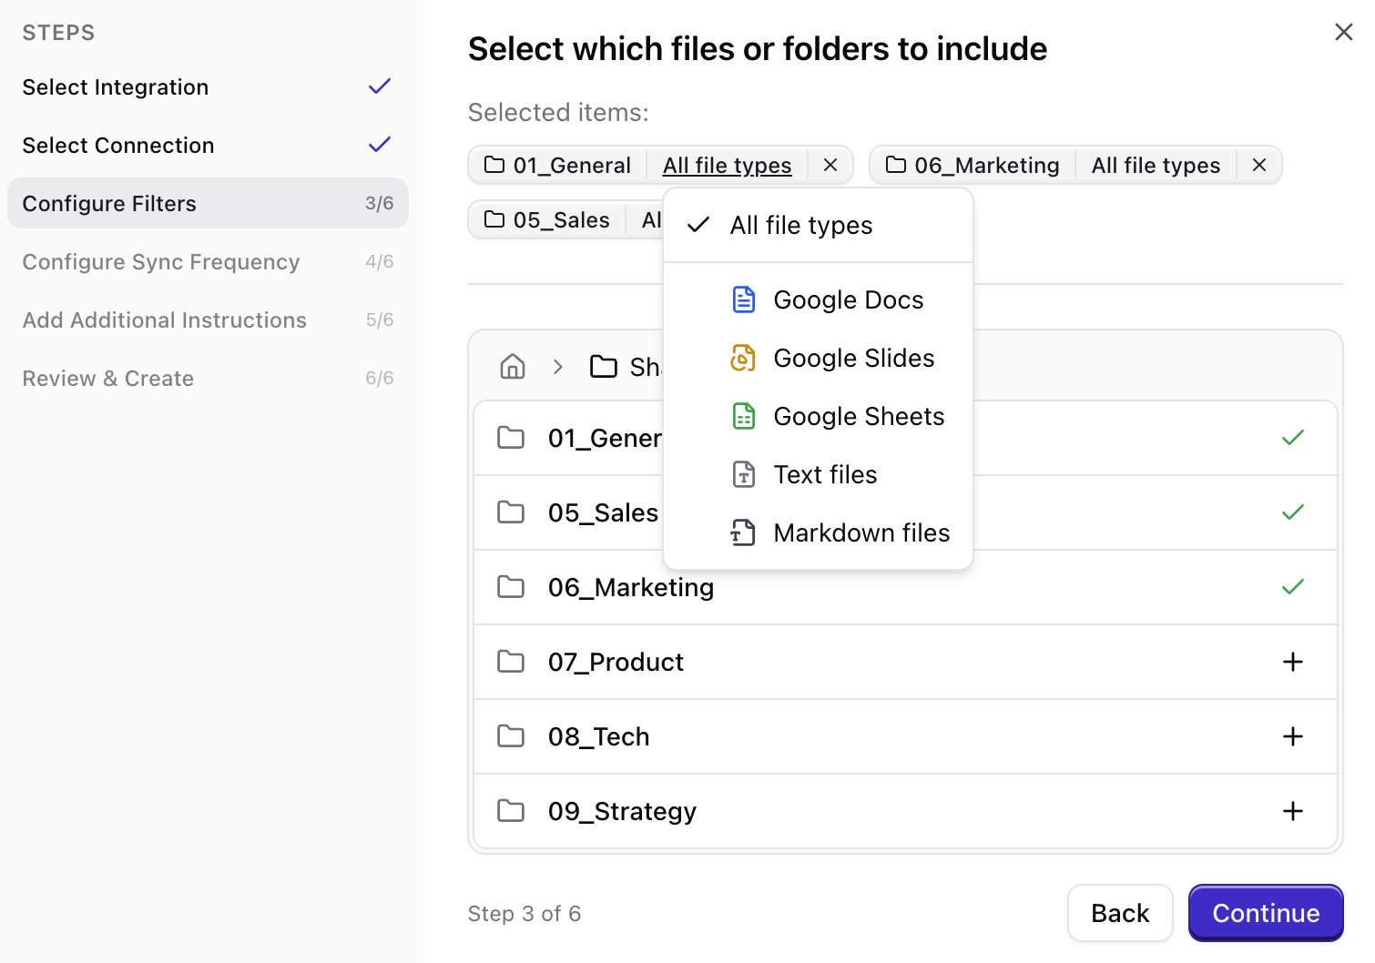Uncheck 06_Marketing green selection checkmark
1375x963 pixels.
pyautogui.click(x=1293, y=587)
